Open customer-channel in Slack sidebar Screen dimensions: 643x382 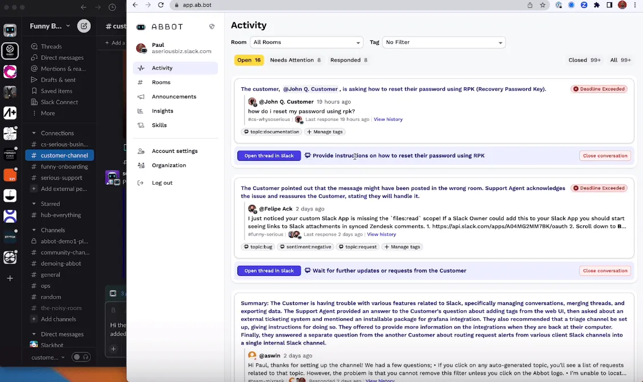(x=60, y=155)
